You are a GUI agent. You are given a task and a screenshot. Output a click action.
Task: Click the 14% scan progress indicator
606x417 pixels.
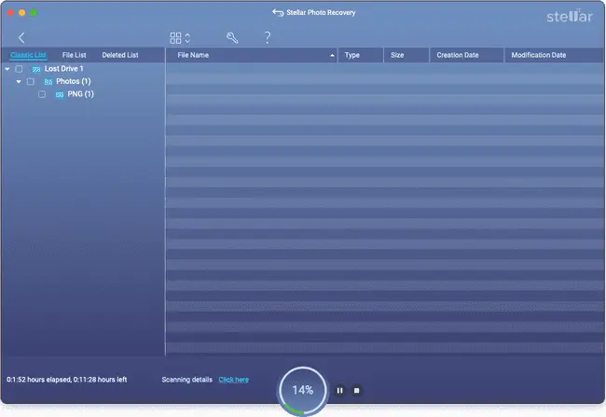coord(303,390)
